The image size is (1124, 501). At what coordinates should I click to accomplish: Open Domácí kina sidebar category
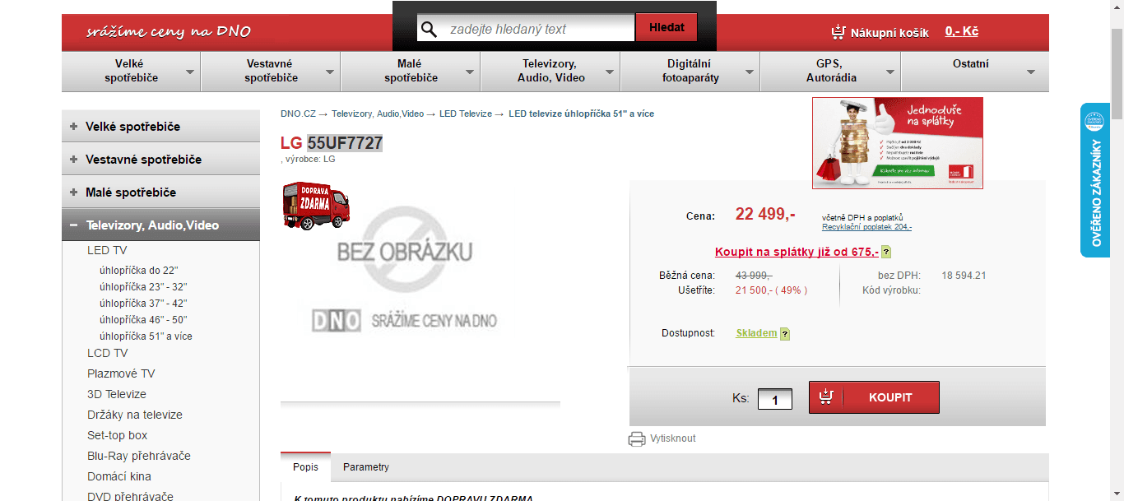click(x=119, y=476)
